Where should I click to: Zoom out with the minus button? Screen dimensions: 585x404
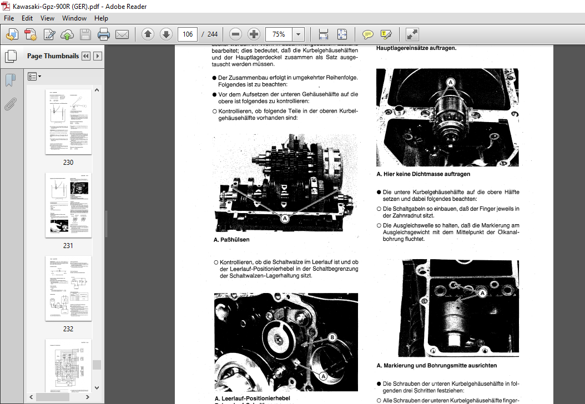pyautogui.click(x=235, y=34)
